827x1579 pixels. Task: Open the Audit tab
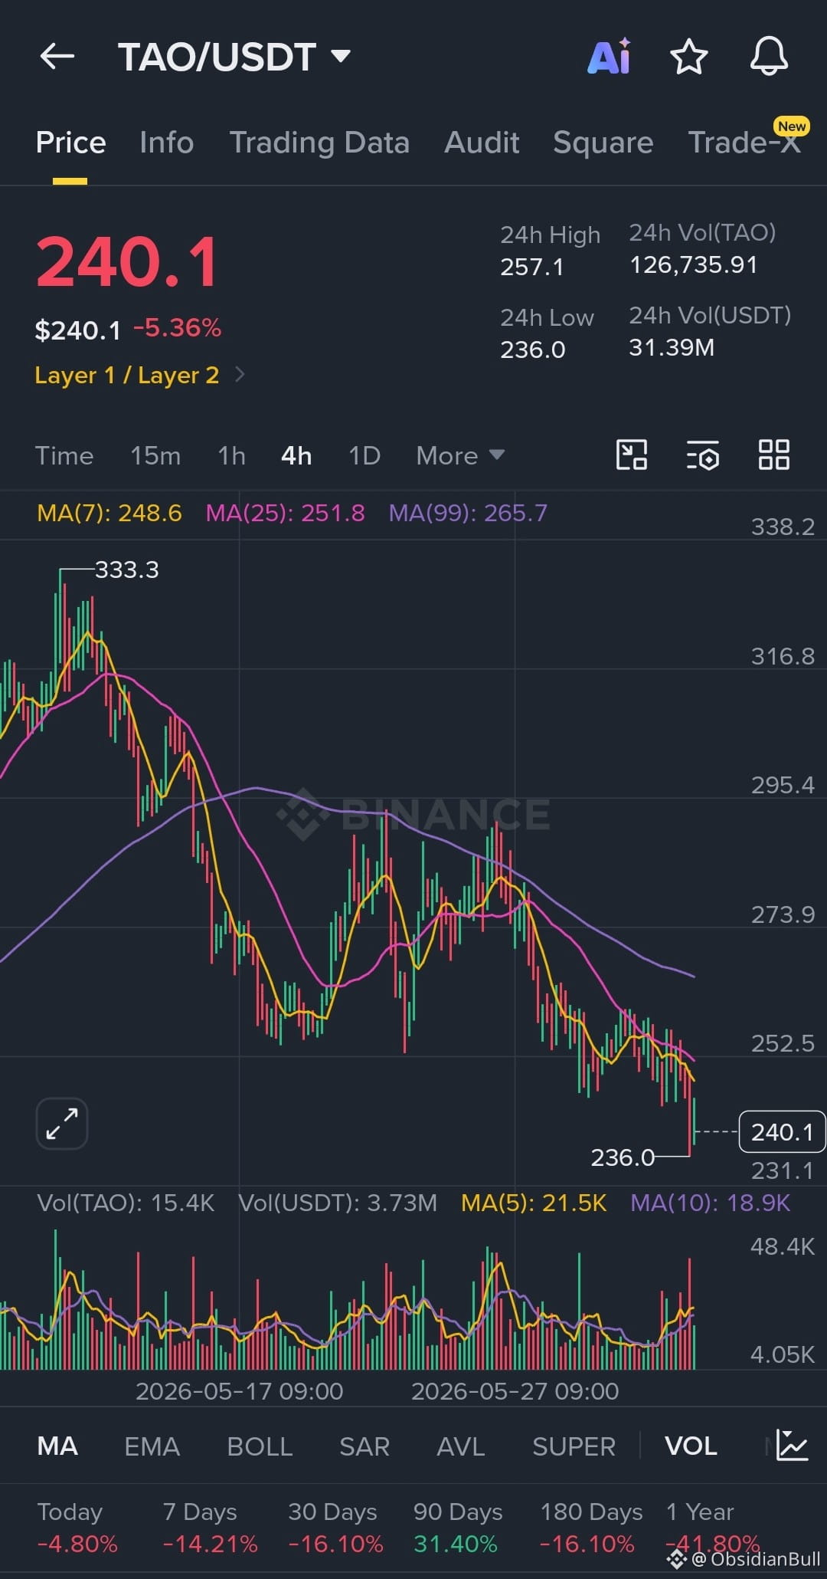tap(482, 143)
